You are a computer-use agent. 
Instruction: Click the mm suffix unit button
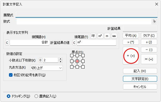(x=114, y=36)
